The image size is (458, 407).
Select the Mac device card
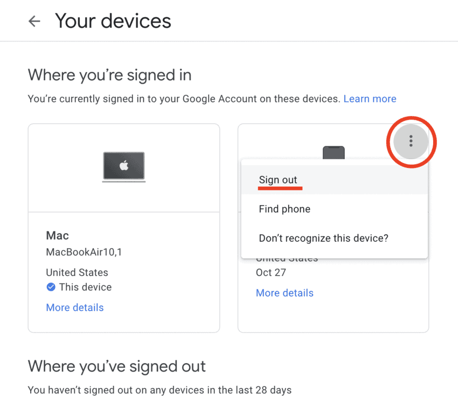tap(123, 227)
